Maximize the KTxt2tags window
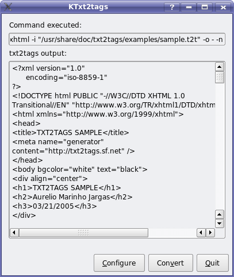 [205, 7]
